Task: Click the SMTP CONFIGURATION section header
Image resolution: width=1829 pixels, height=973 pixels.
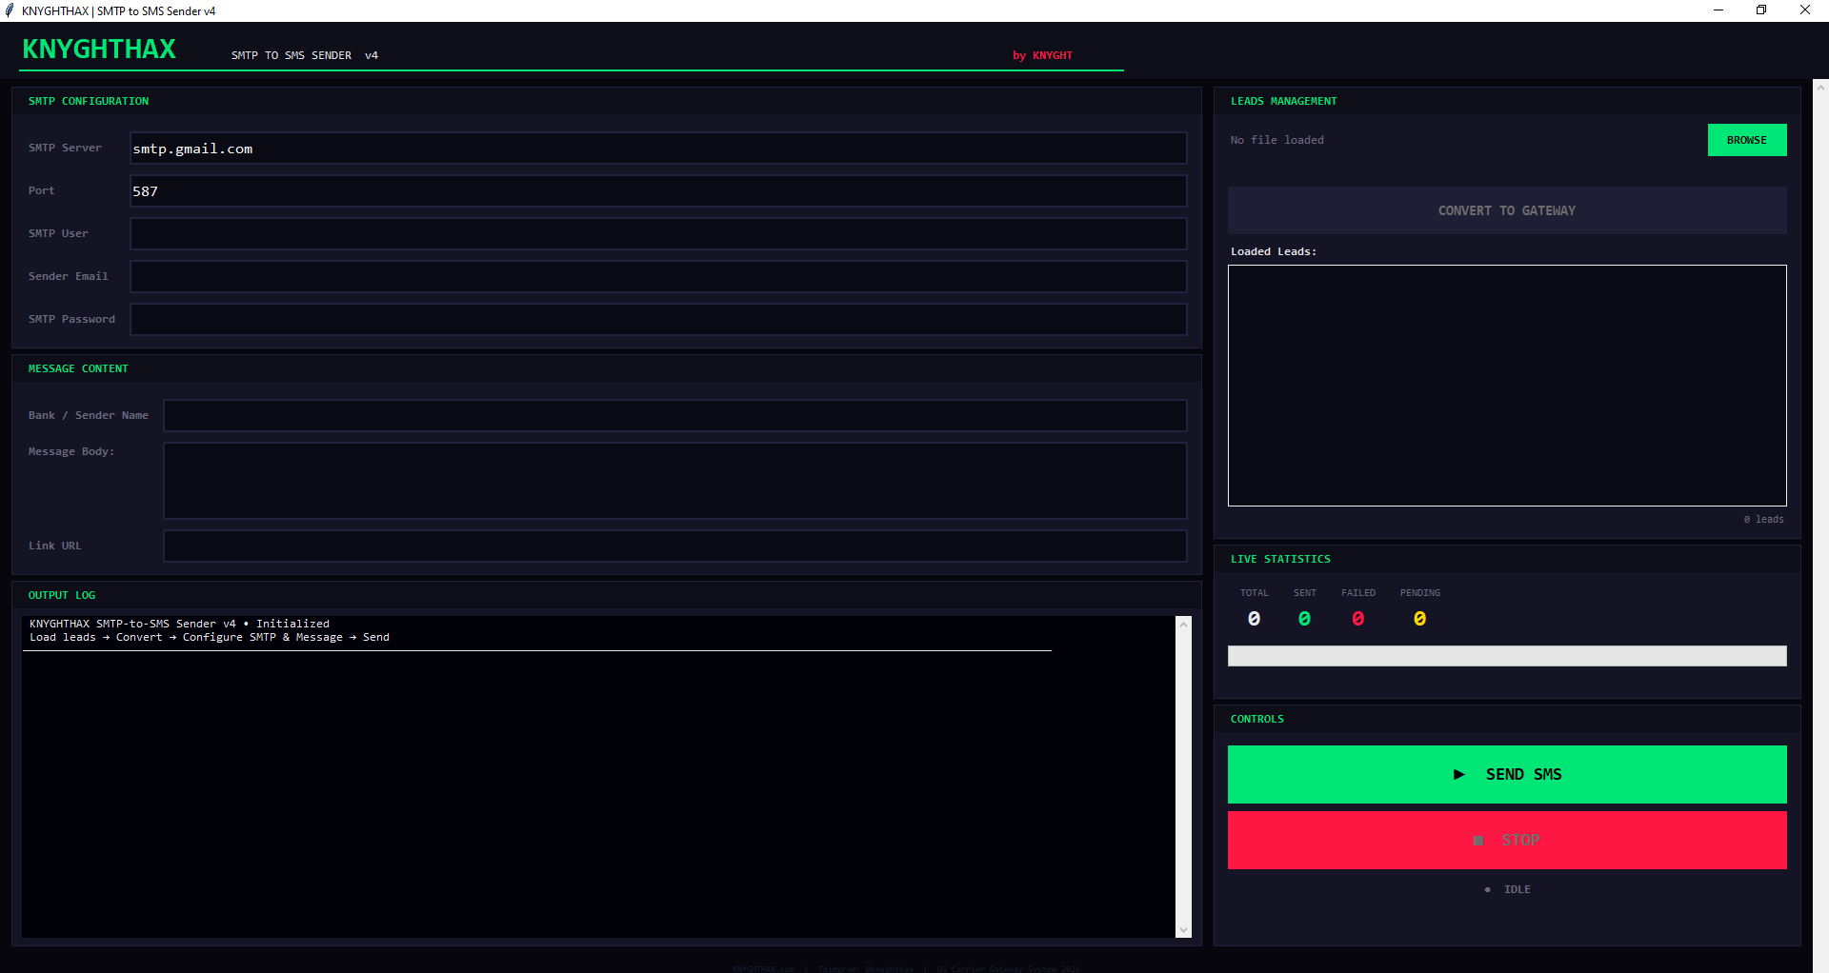Action: pos(89,101)
